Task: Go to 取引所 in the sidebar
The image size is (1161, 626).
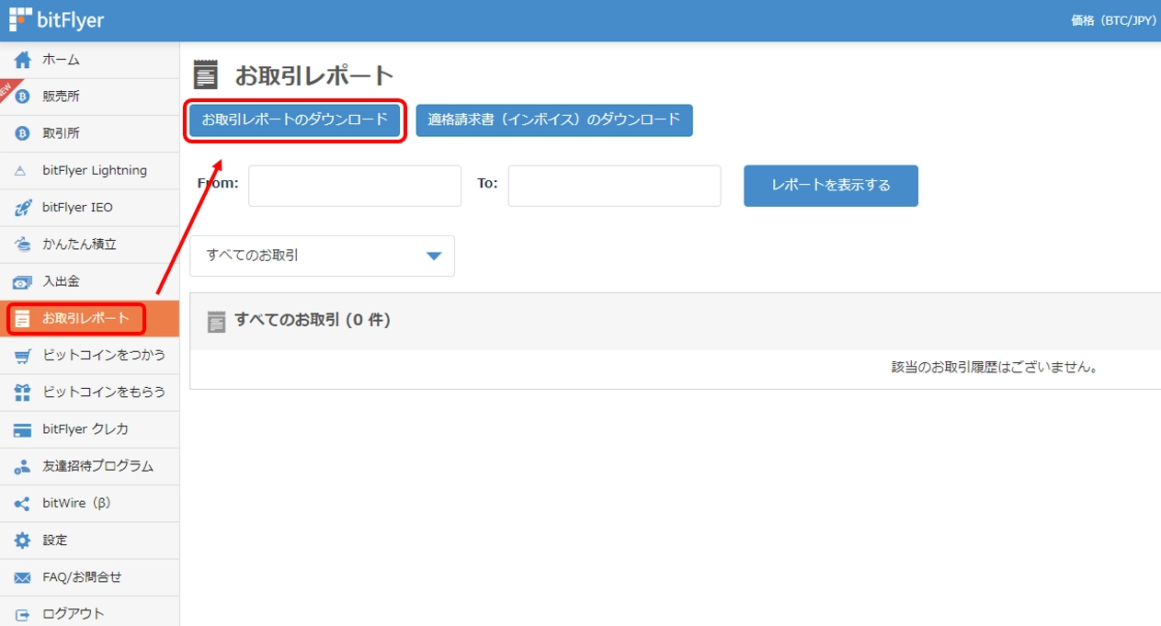Action: 89,133
